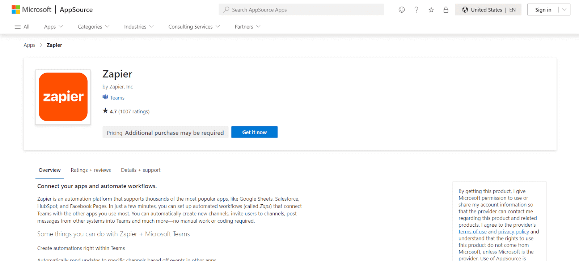
Task: Open the privacy policy link
Action: [514, 232]
